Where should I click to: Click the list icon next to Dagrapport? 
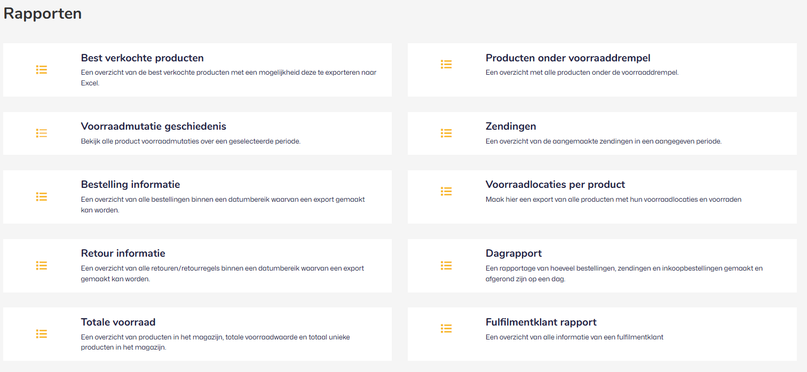[446, 265]
